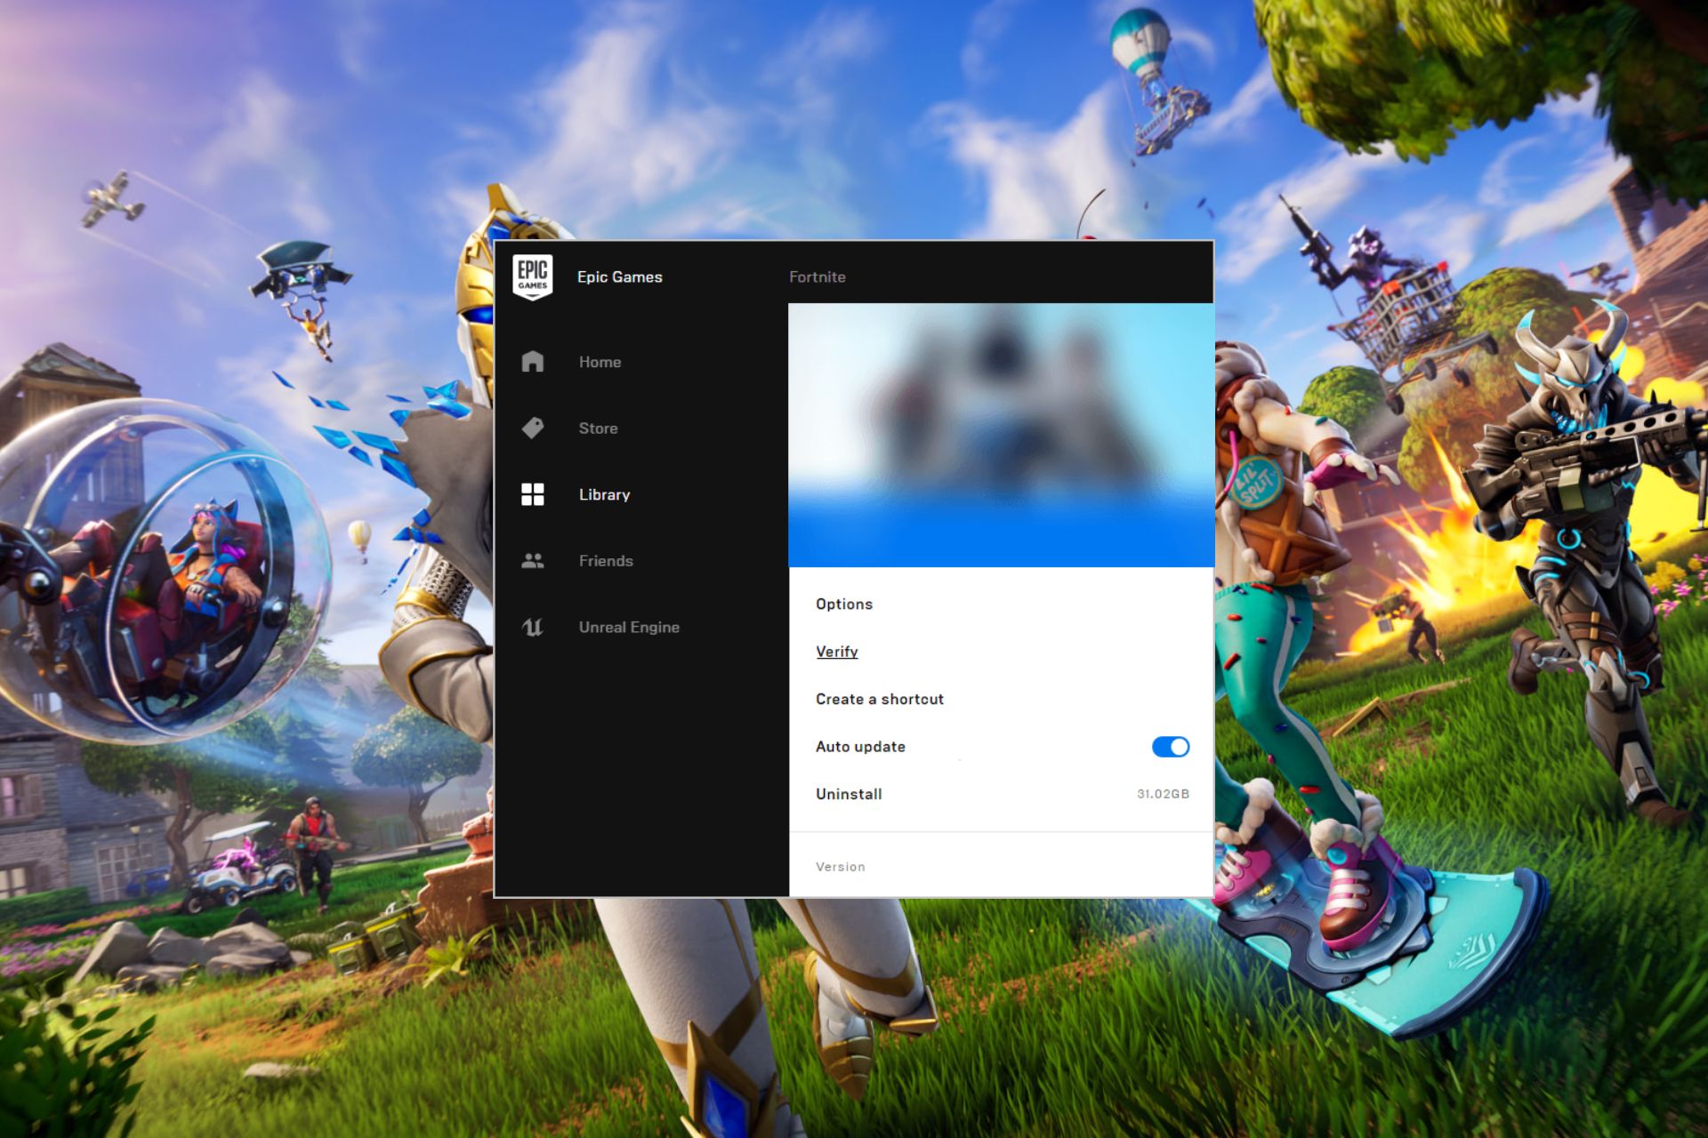Click the Verify link
The height and width of the screenshot is (1138, 1708).
point(836,652)
